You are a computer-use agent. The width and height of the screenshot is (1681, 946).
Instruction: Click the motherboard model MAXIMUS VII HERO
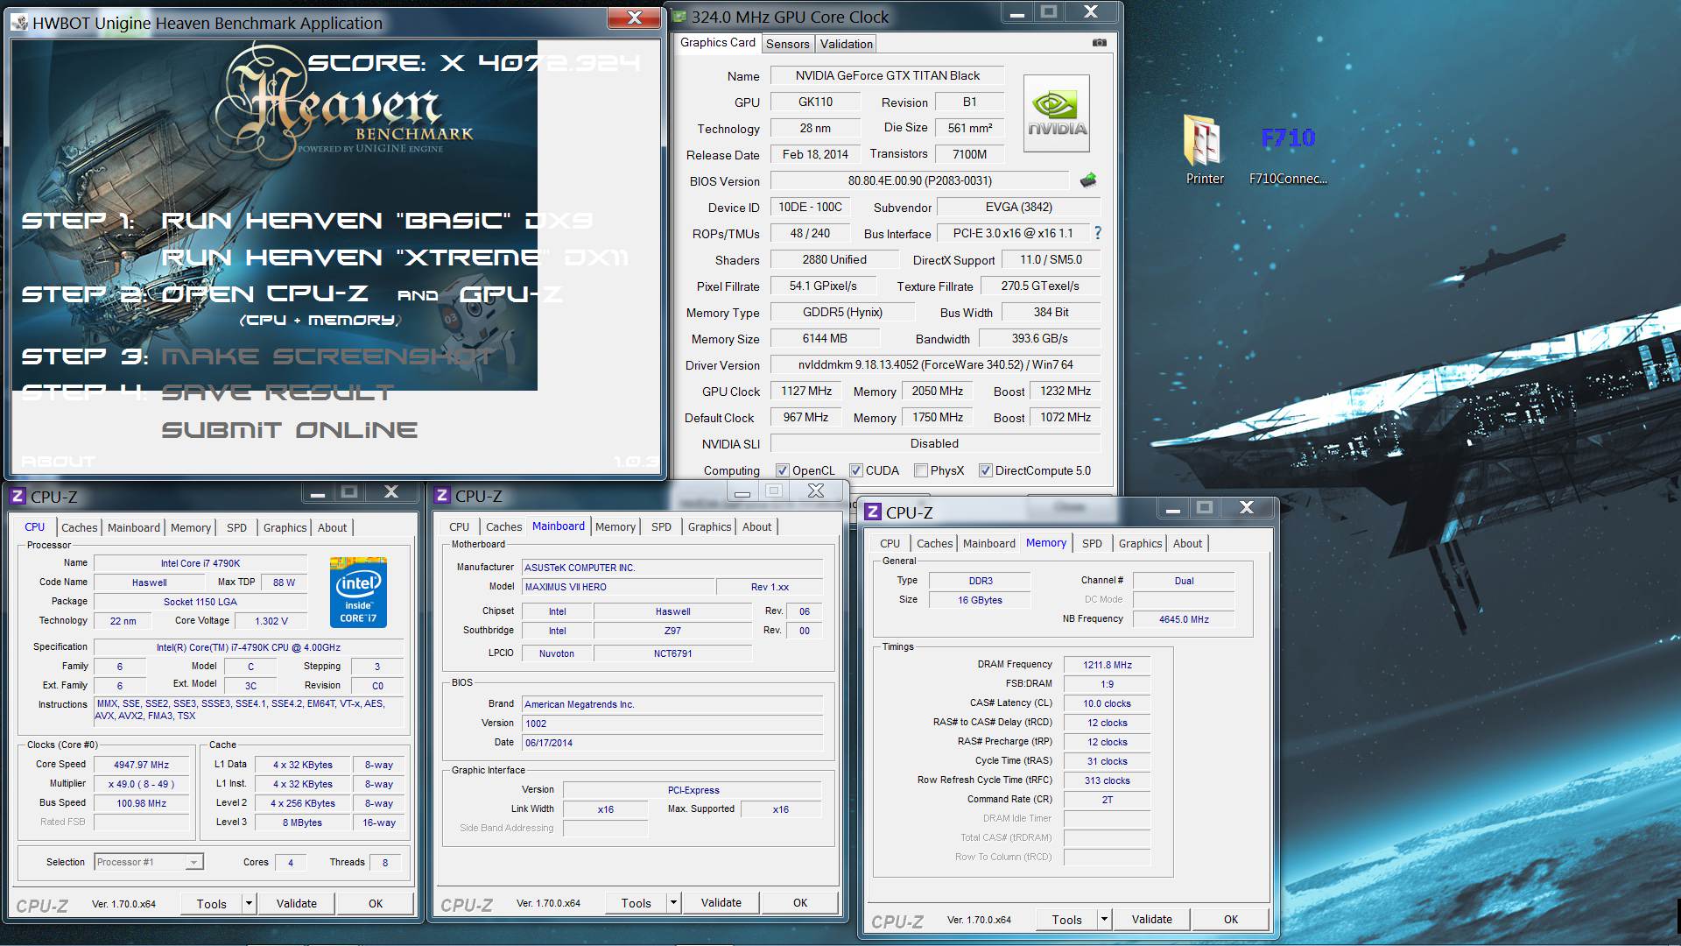click(618, 587)
